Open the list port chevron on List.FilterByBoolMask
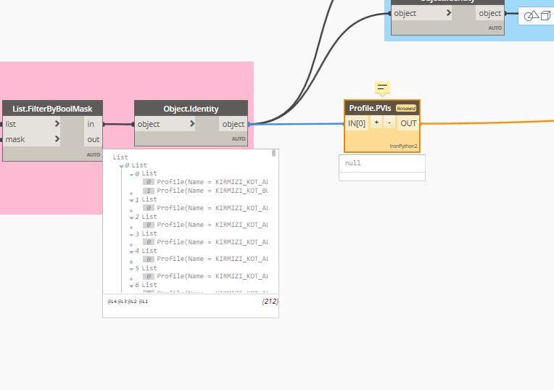Viewport: 554px width, 390px height. point(57,124)
